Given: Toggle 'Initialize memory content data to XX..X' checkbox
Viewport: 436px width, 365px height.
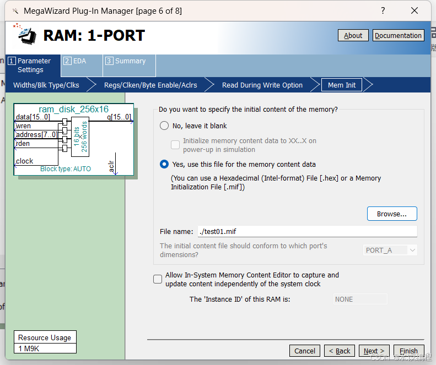Looking at the screenshot, I should tap(175, 145).
